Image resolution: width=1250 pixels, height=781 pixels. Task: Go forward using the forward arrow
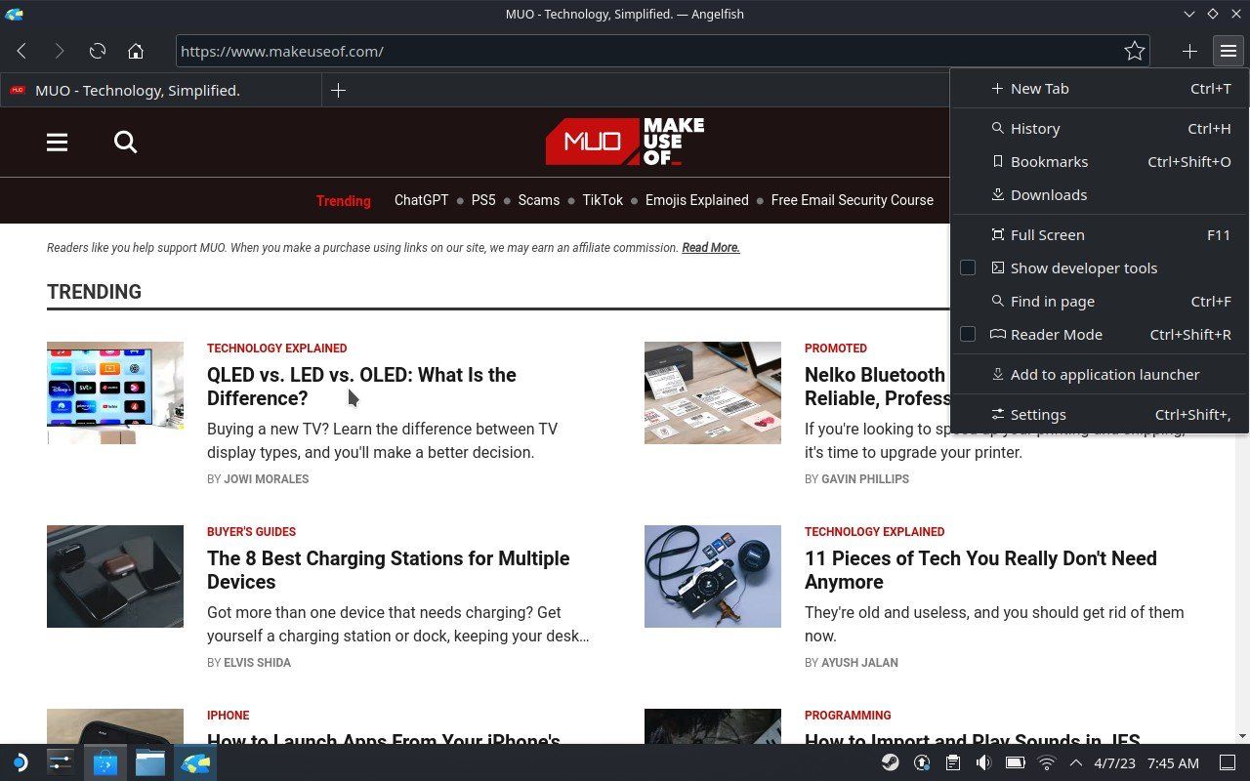tap(59, 51)
